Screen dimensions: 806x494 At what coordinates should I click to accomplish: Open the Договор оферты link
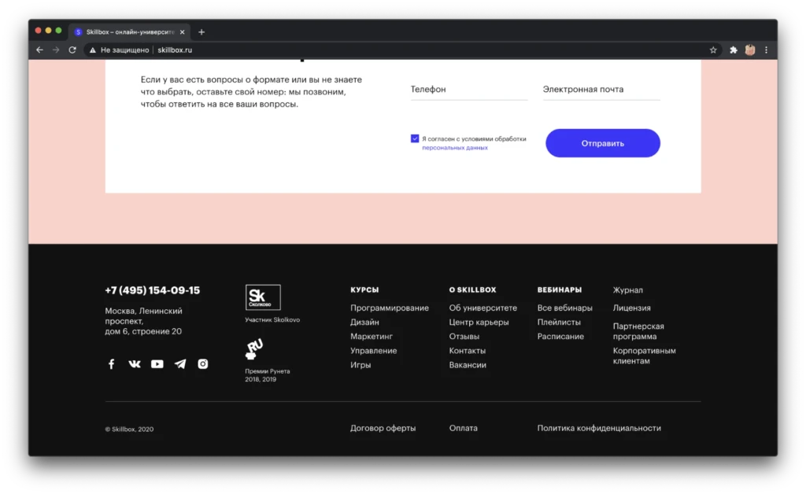pos(383,428)
